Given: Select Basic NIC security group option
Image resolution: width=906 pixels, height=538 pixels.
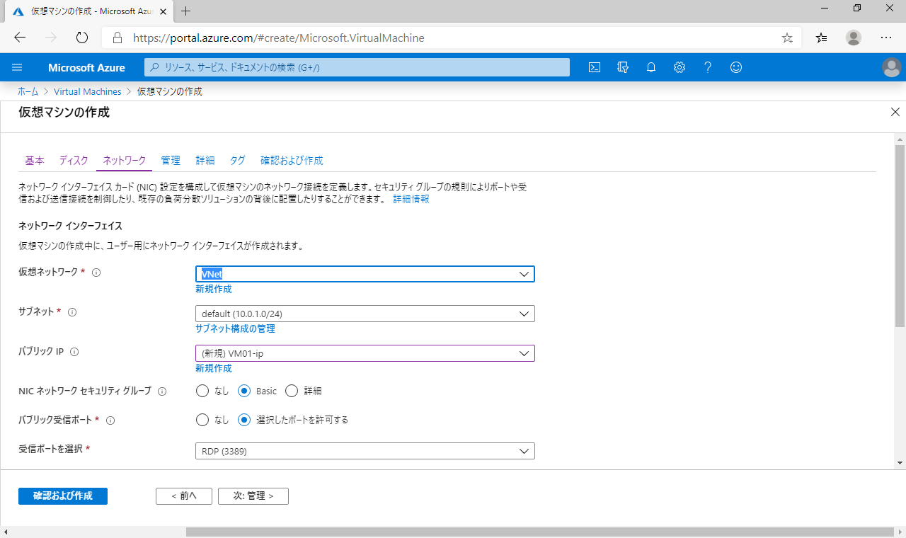Looking at the screenshot, I should click(x=245, y=391).
